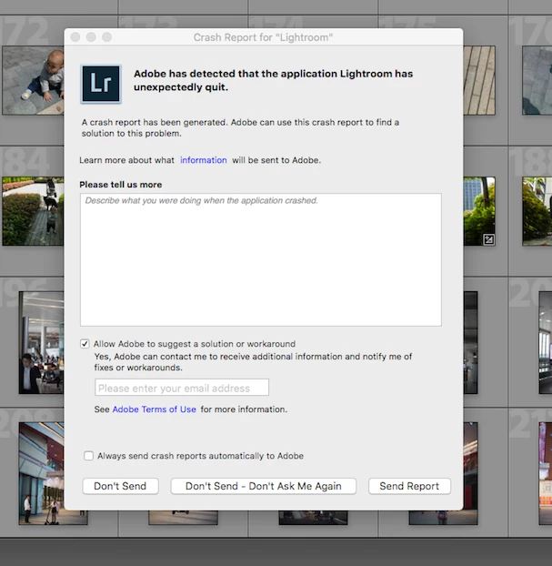This screenshot has height=566, width=552.
Task: Click 'Don't Send - Don't Ask Me Again' button
Action: [x=264, y=486]
